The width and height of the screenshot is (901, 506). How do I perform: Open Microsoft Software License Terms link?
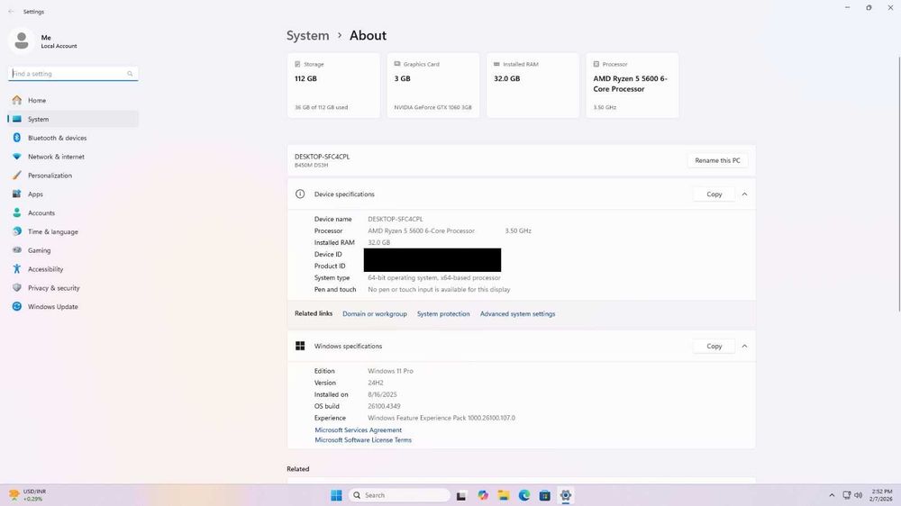[x=363, y=440]
